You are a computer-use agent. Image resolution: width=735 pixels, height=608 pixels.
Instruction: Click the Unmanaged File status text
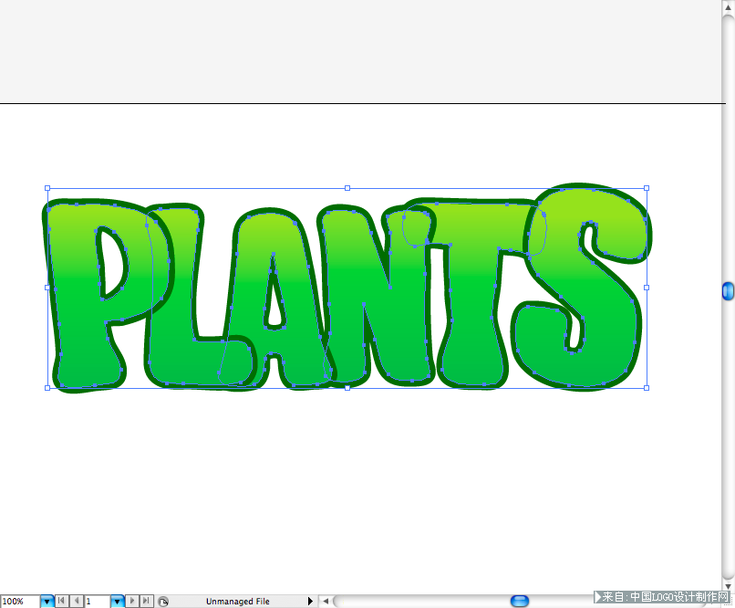point(238,602)
